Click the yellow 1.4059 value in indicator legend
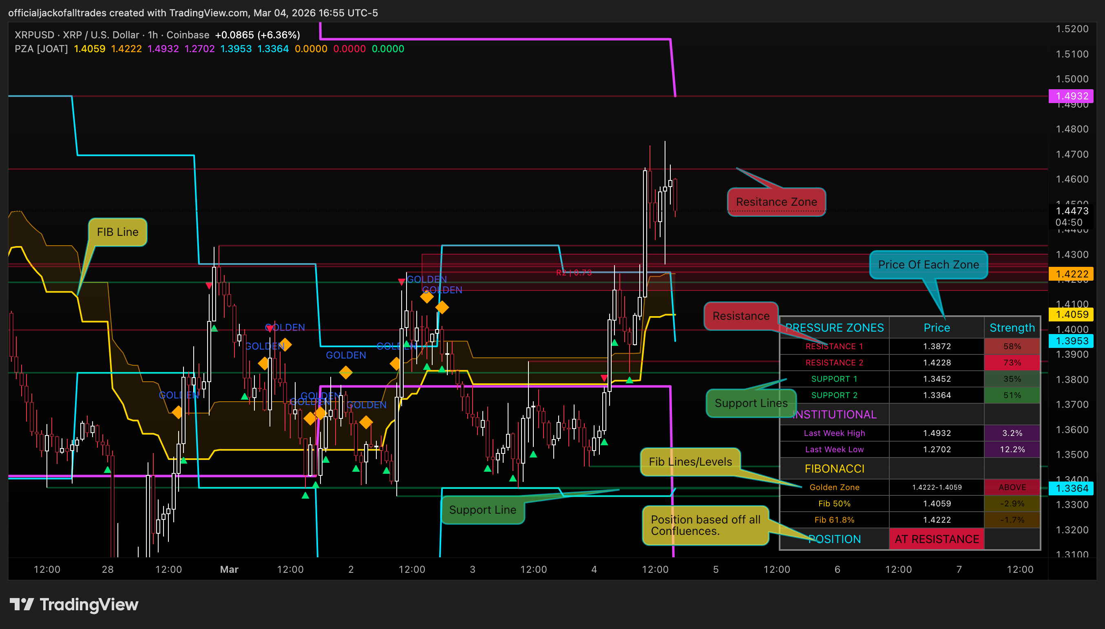1105x629 pixels. coord(89,49)
